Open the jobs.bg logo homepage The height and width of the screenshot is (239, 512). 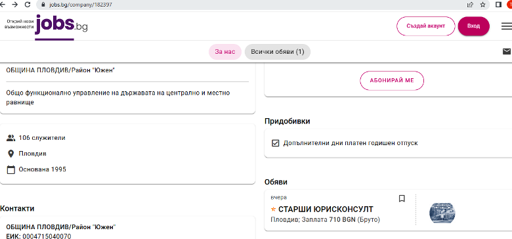tap(61, 24)
